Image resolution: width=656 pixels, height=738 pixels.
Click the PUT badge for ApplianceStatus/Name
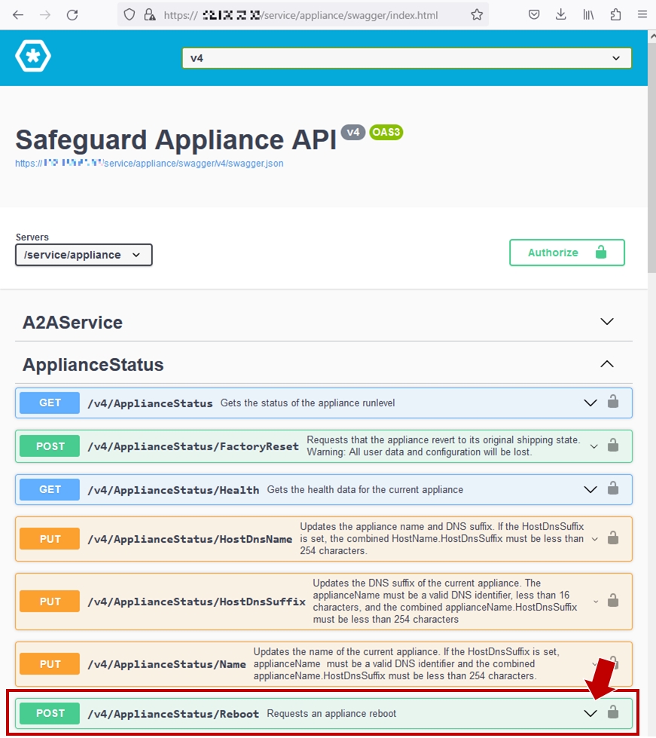tap(50, 664)
